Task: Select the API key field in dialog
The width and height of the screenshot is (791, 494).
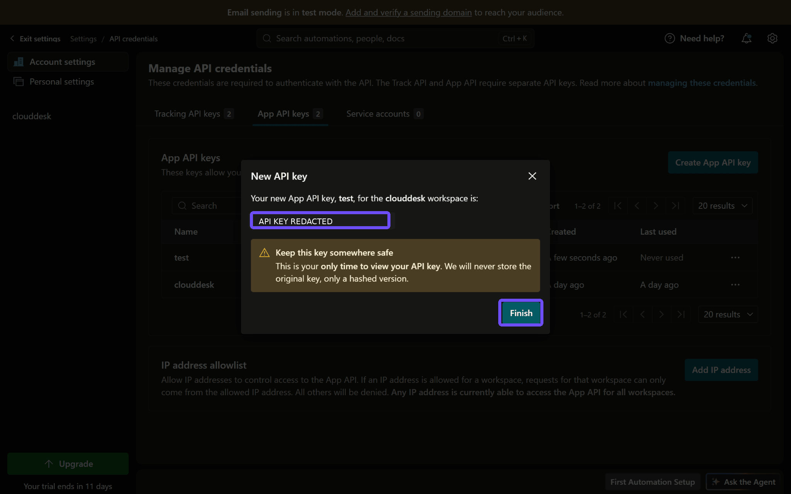Action: click(x=320, y=220)
